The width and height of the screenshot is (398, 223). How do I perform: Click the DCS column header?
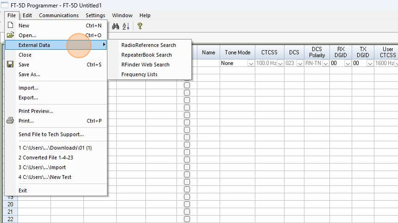point(294,52)
